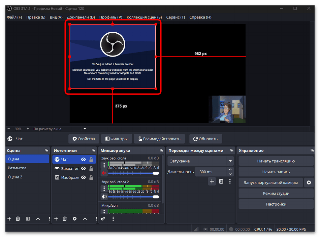Zoom out preview with the minus icon

point(9,129)
